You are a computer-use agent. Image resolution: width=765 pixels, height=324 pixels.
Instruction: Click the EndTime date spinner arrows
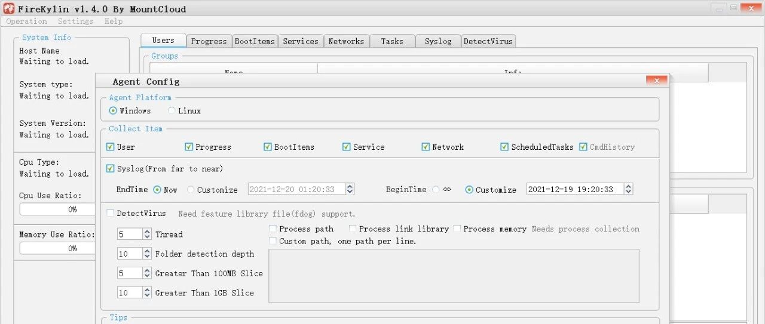[350, 189]
